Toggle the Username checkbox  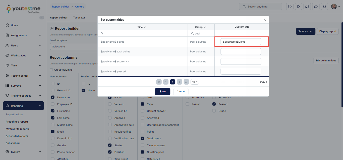pyautogui.click(x=53, y=97)
